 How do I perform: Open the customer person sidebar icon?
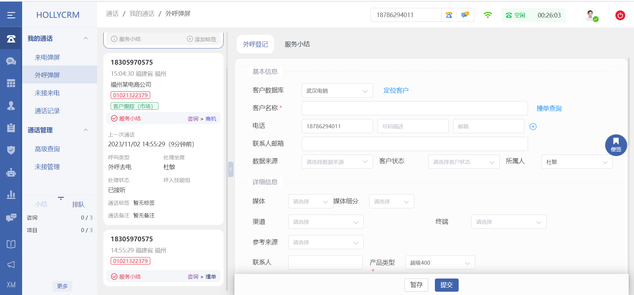click(11, 105)
